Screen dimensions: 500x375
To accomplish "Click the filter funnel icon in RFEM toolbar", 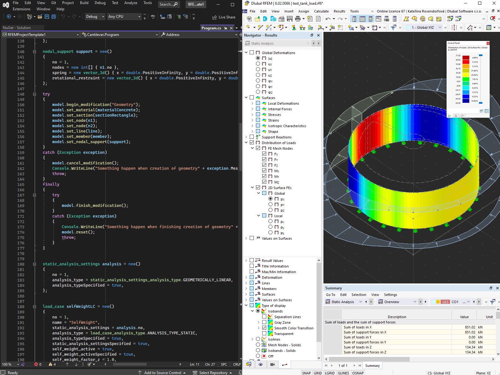I will (393, 27).
